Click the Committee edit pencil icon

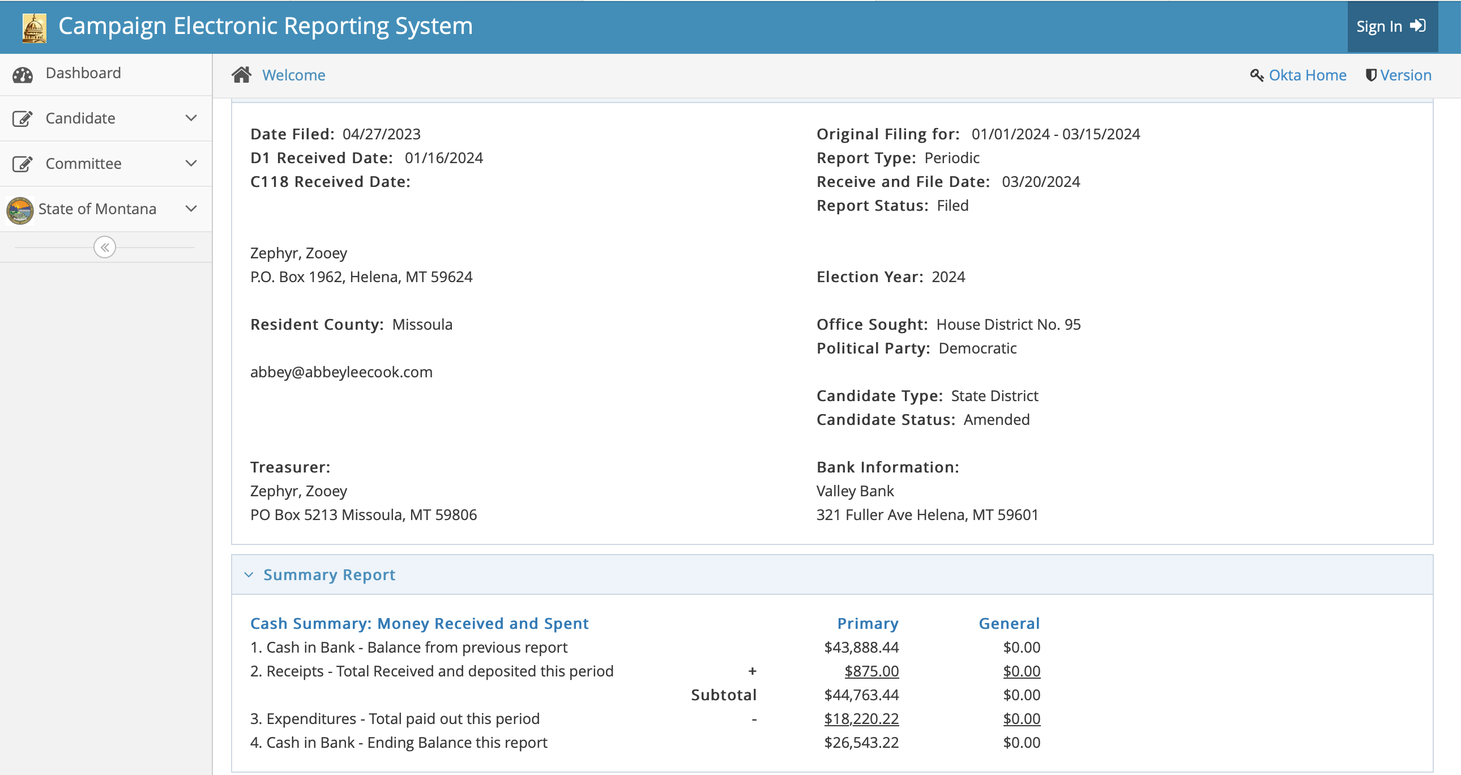tap(23, 164)
